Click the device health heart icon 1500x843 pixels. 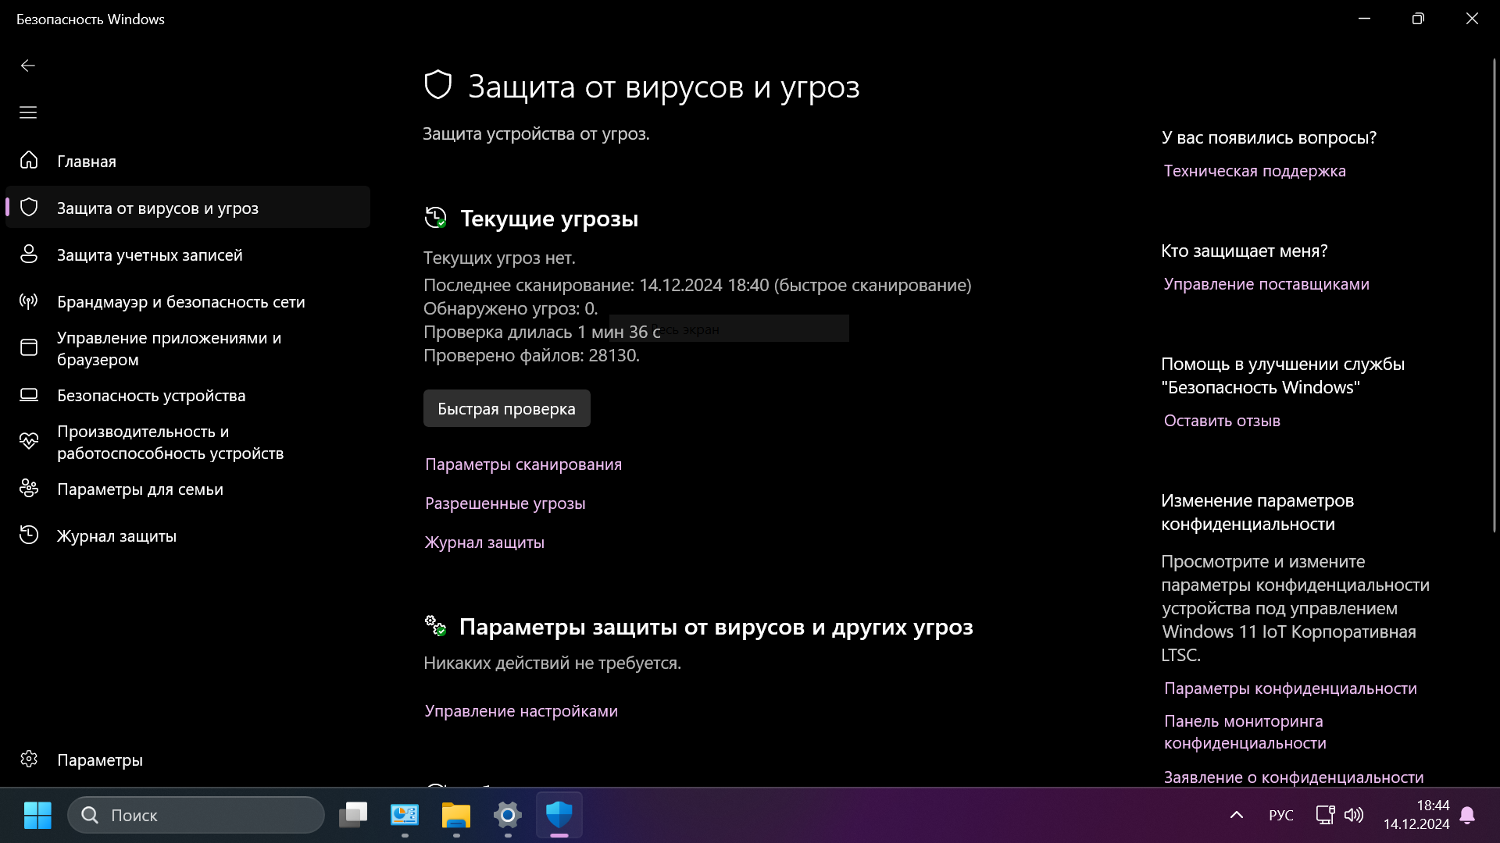click(x=29, y=442)
